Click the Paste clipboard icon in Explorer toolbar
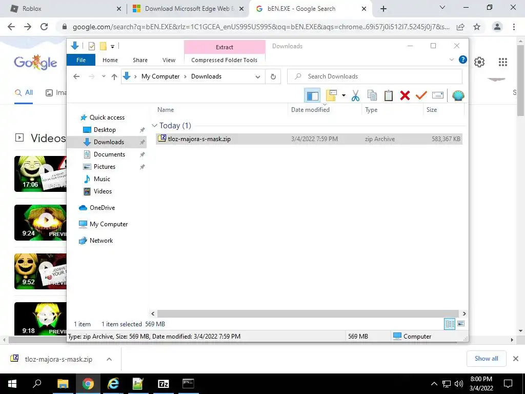 click(x=389, y=95)
